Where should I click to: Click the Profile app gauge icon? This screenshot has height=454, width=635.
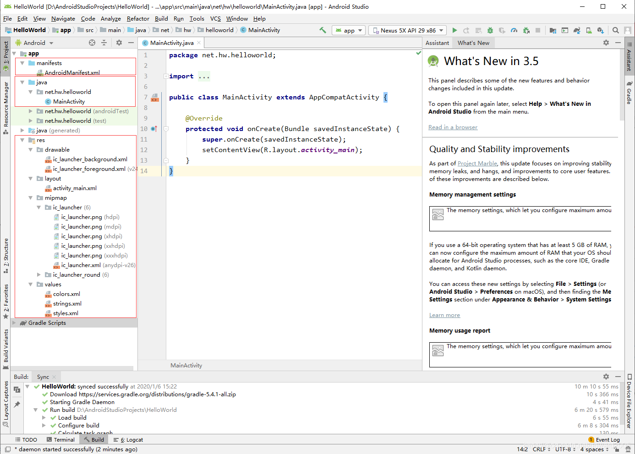[x=514, y=30]
